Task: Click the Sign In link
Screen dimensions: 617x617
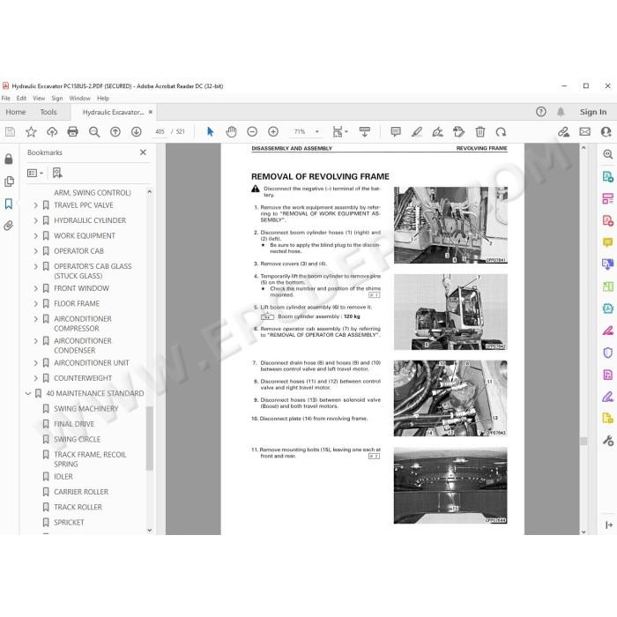Action: pyautogui.click(x=593, y=112)
